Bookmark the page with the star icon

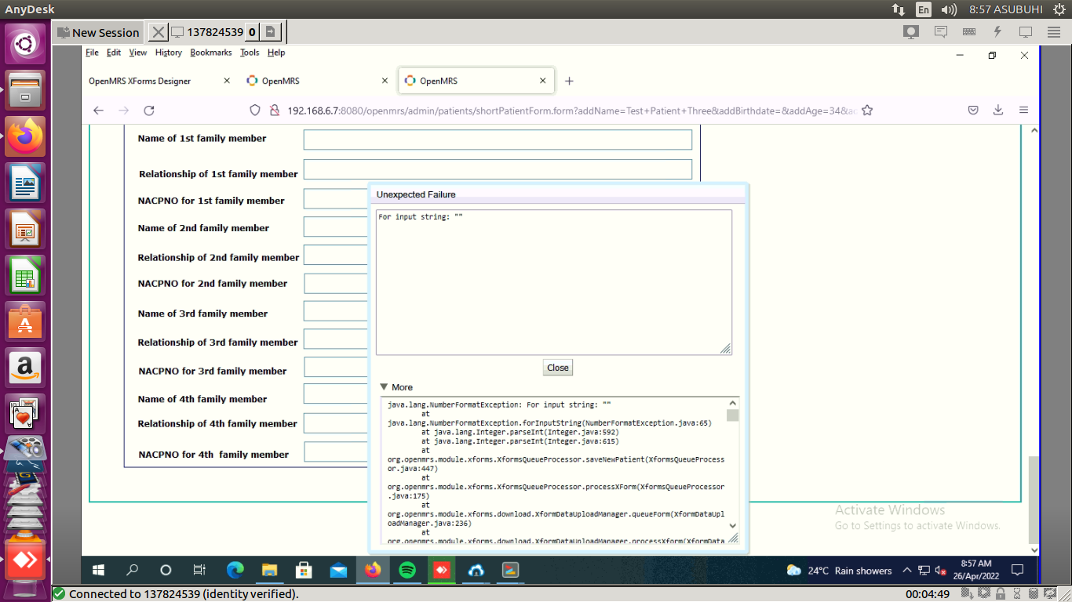[867, 111]
